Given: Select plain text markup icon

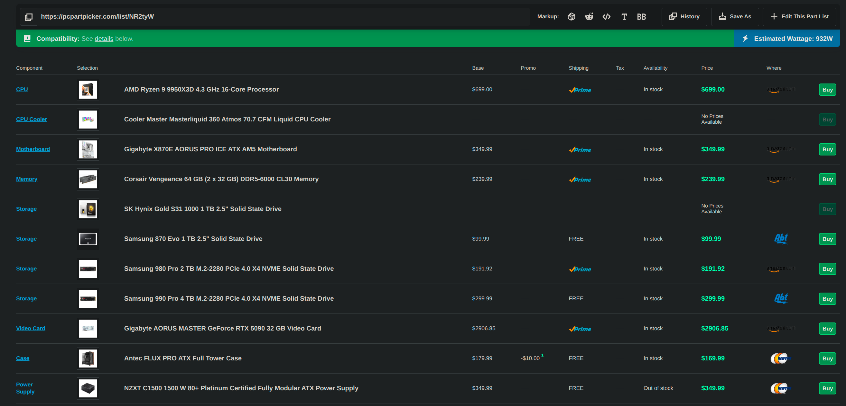Looking at the screenshot, I should [x=624, y=17].
